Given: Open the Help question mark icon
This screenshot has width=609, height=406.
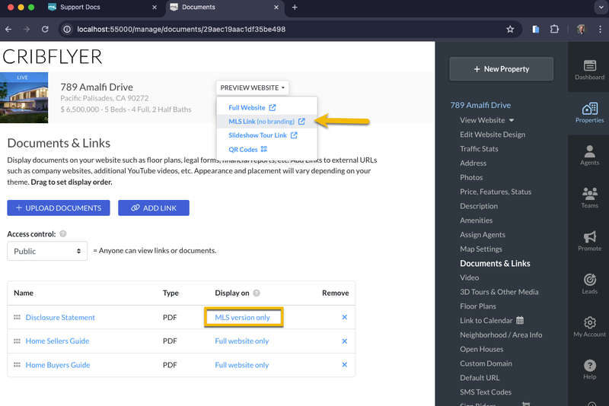Looking at the screenshot, I should 589,370.
